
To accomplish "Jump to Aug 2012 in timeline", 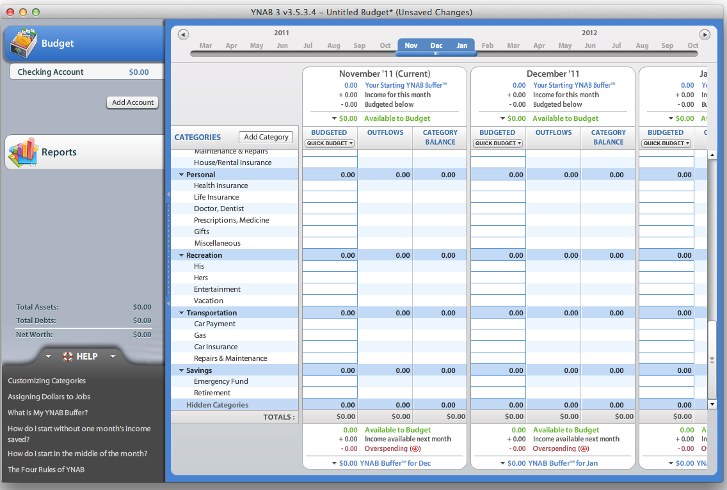I will 642,45.
